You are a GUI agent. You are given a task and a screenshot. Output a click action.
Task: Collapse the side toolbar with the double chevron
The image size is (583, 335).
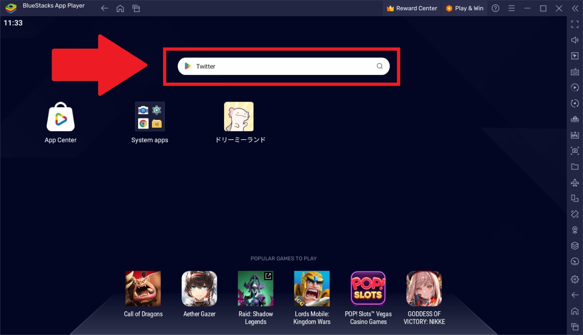[575, 8]
